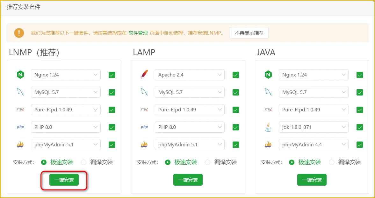Select 编译安装 radio in LNMP column
Viewport: 375px width, 198px height.
click(x=84, y=162)
